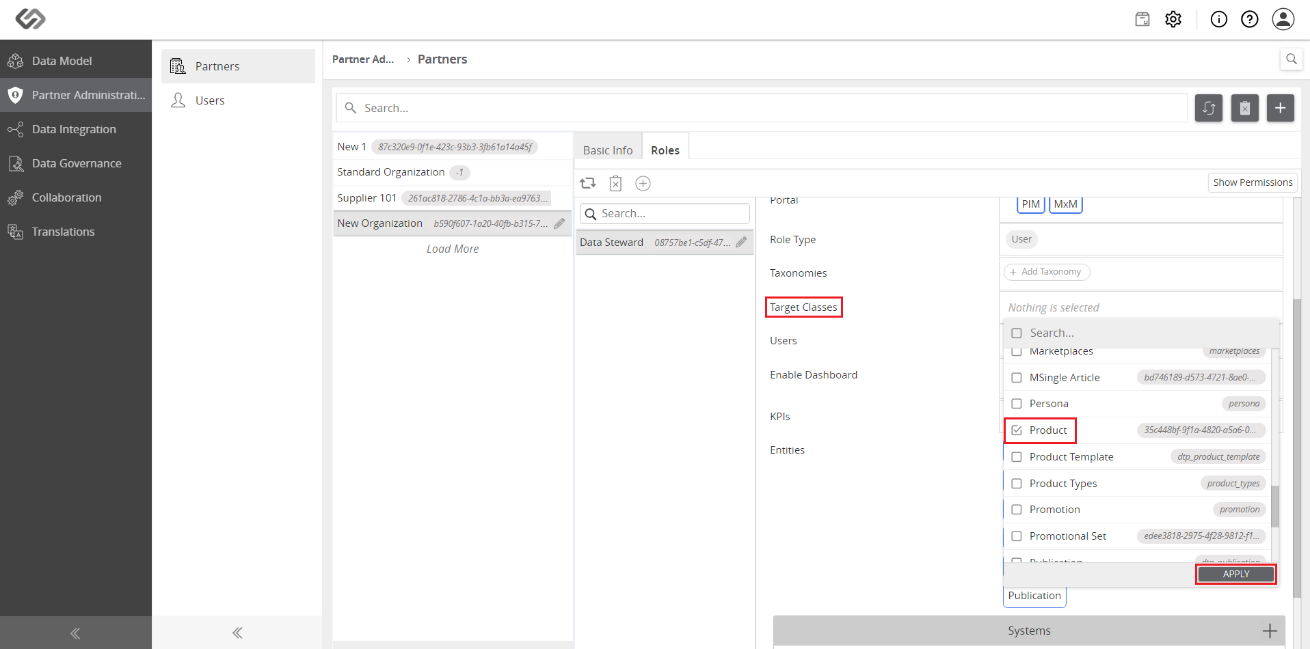Image resolution: width=1310 pixels, height=649 pixels.
Task: Open the calendar tasks icon in header
Action: click(x=1142, y=19)
